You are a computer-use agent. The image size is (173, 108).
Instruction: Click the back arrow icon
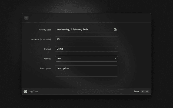point(26,18)
